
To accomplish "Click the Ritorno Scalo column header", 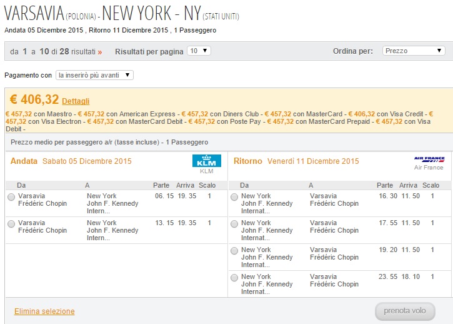I will (x=431, y=185).
